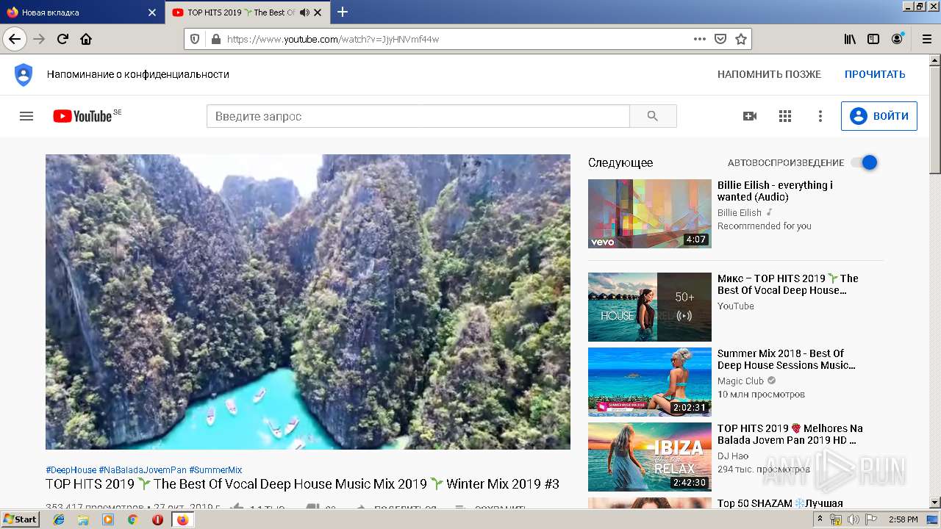Click the forward navigation arrow
The height and width of the screenshot is (529, 941).
(x=39, y=39)
